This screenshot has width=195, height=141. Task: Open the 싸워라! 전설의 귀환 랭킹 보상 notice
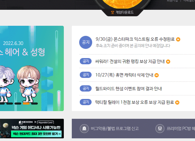[130, 61]
